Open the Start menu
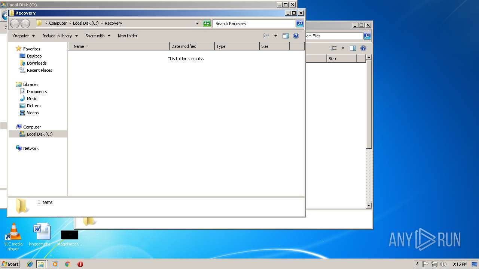Screen dimensions: 479x269 pos(10,264)
